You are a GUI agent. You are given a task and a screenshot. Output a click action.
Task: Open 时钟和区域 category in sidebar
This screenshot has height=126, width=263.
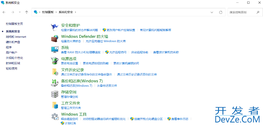(x=13, y=63)
